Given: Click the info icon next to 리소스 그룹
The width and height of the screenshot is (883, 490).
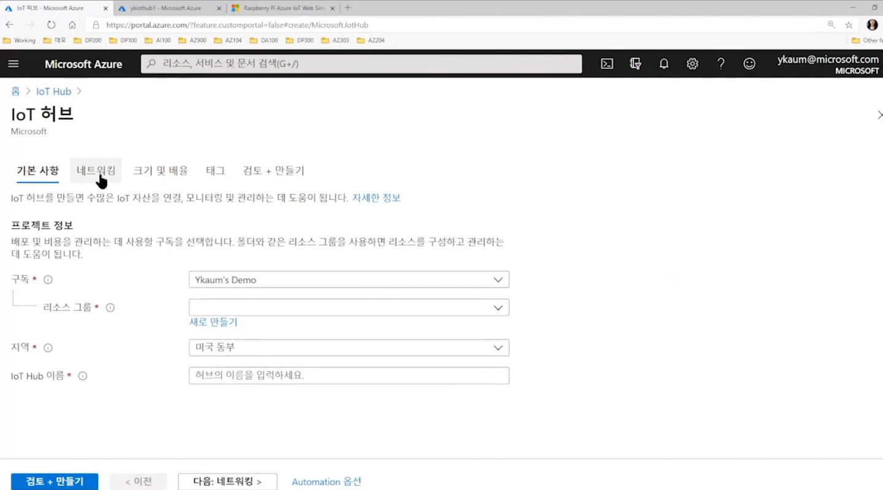Looking at the screenshot, I should click(110, 307).
